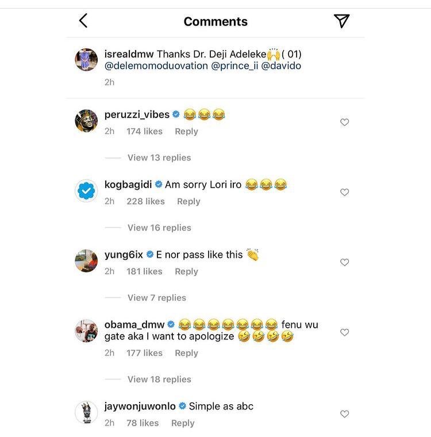Open yung6ix's profile avatar

click(87, 261)
